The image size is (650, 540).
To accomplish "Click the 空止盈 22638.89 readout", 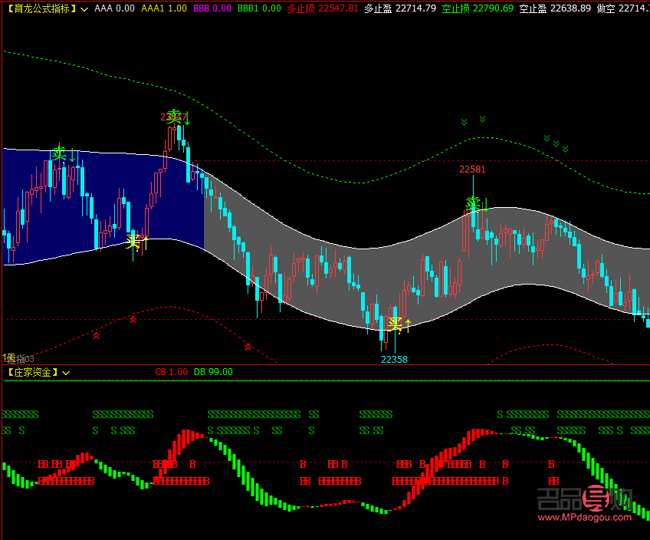I will point(555,8).
